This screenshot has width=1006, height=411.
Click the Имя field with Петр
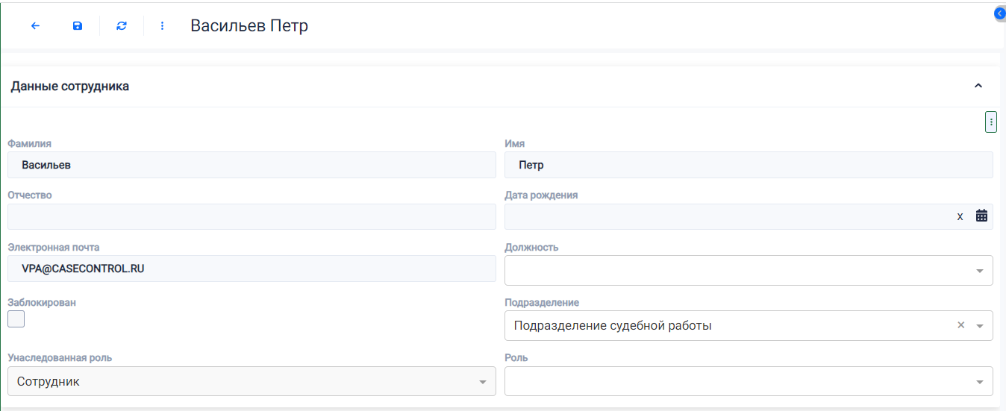click(x=749, y=165)
